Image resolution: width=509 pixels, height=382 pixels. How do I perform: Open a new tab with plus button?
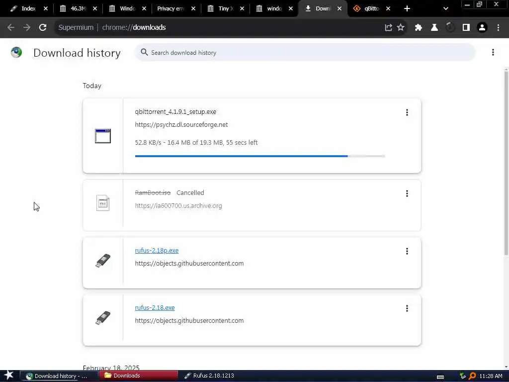[407, 9]
